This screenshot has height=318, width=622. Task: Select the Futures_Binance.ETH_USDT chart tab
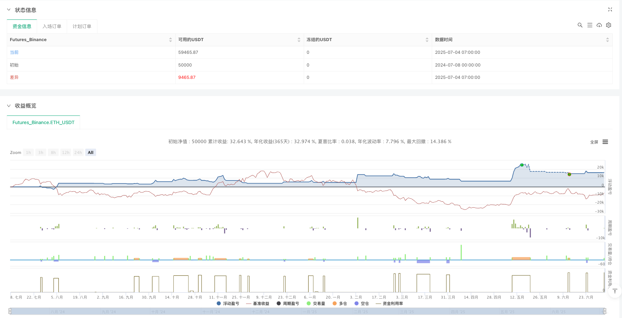click(x=43, y=123)
